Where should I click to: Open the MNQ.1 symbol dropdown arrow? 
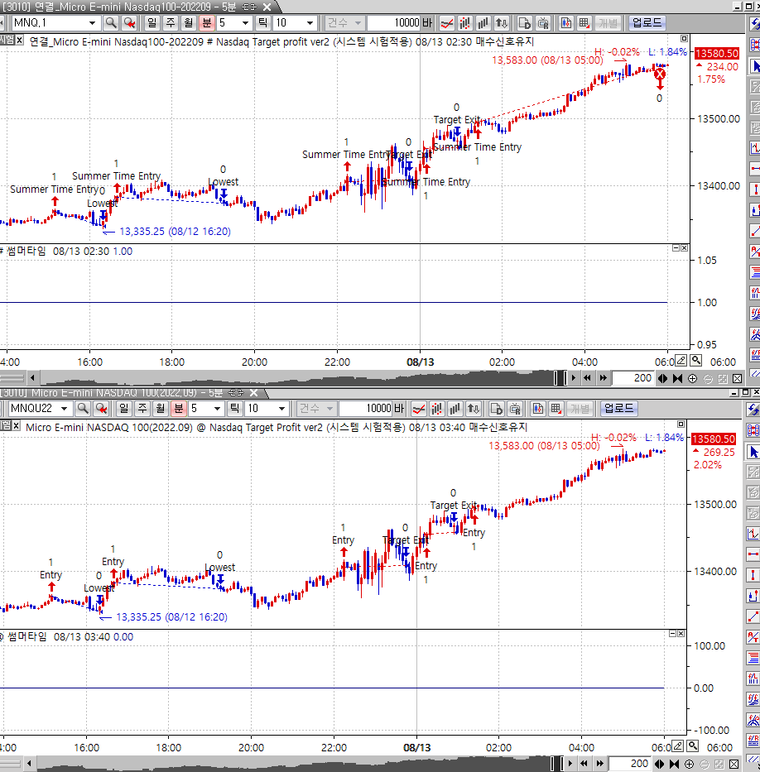(x=91, y=23)
